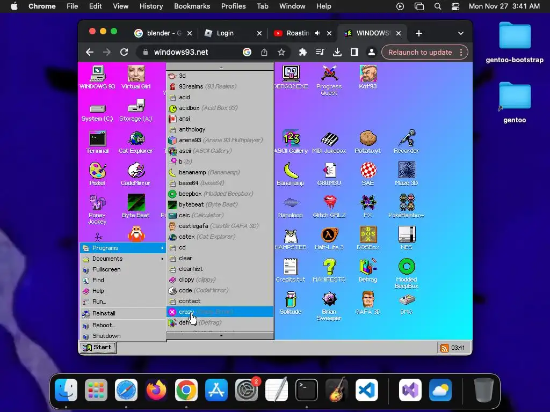The image size is (550, 412).
Task: Launch the Modded BeepBox icon
Action: (x=407, y=274)
